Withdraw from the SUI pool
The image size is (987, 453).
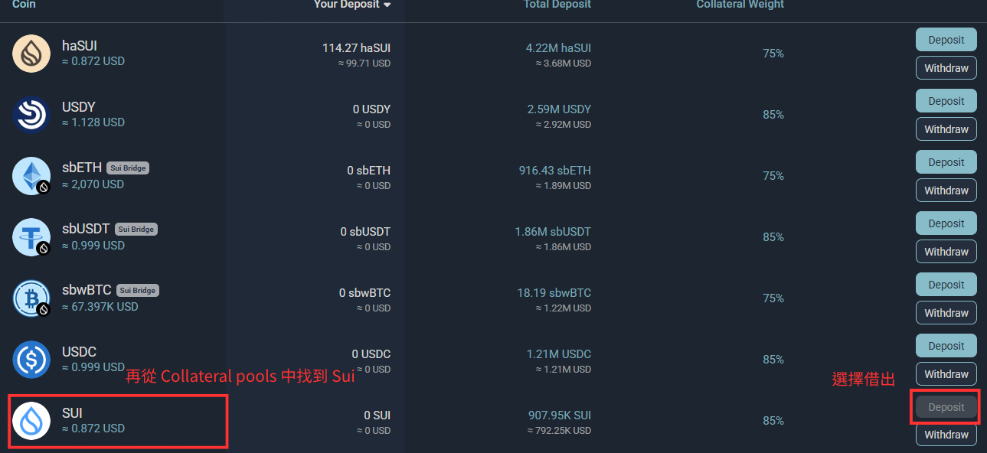[x=946, y=435]
